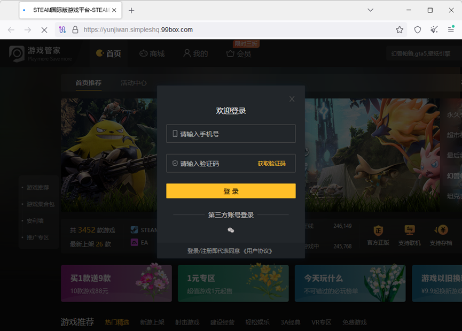Bookmark this page with the star icon
Image resolution: width=462 pixels, height=331 pixels.
point(400,29)
